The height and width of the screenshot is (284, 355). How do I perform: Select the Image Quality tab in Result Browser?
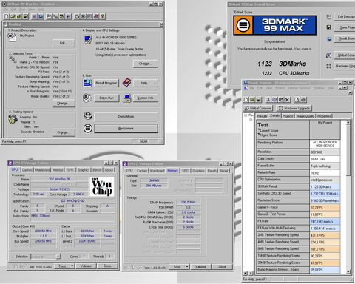(x=305, y=116)
